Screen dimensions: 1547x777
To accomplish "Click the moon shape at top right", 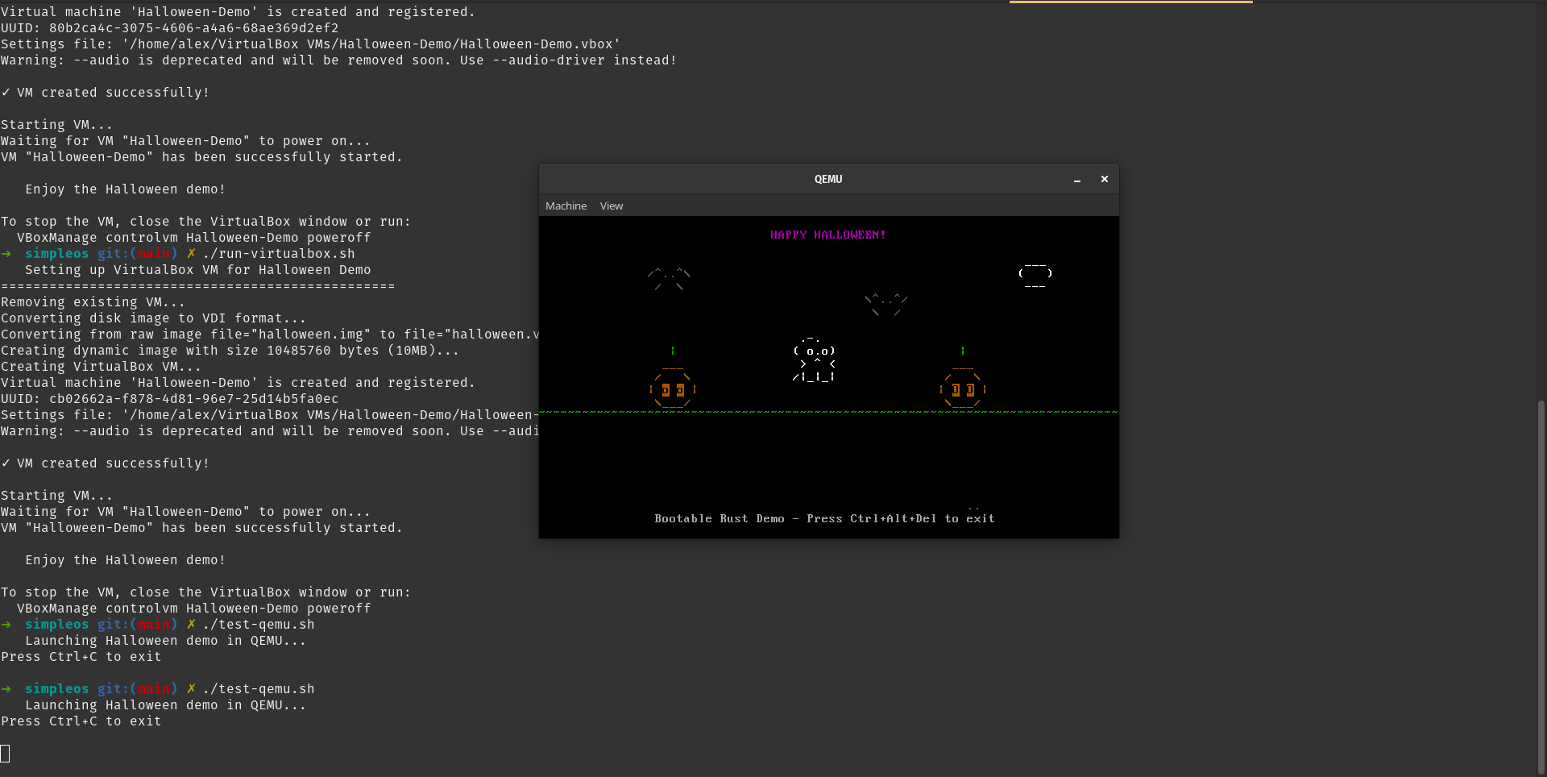I will pyautogui.click(x=1035, y=275).
